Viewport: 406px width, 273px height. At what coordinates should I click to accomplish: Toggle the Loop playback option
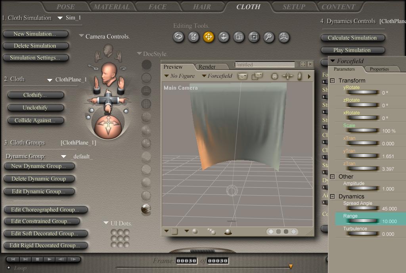pyautogui.click(x=9, y=268)
